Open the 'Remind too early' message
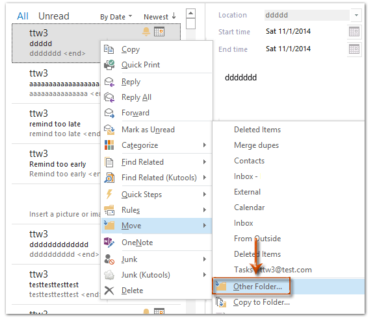The image size is (375, 321). [56, 163]
